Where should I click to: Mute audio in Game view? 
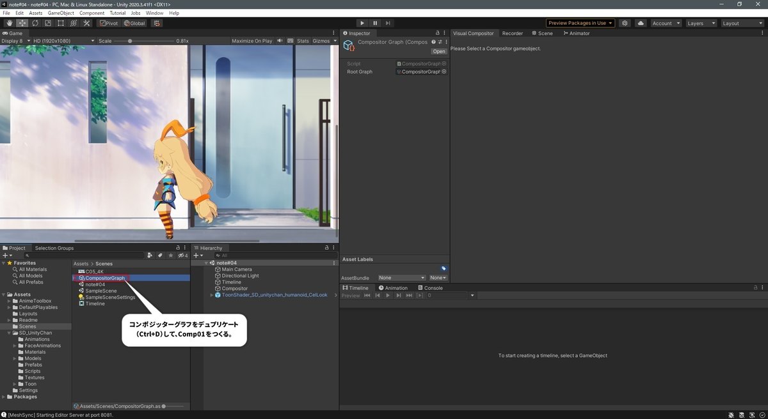[x=281, y=41]
